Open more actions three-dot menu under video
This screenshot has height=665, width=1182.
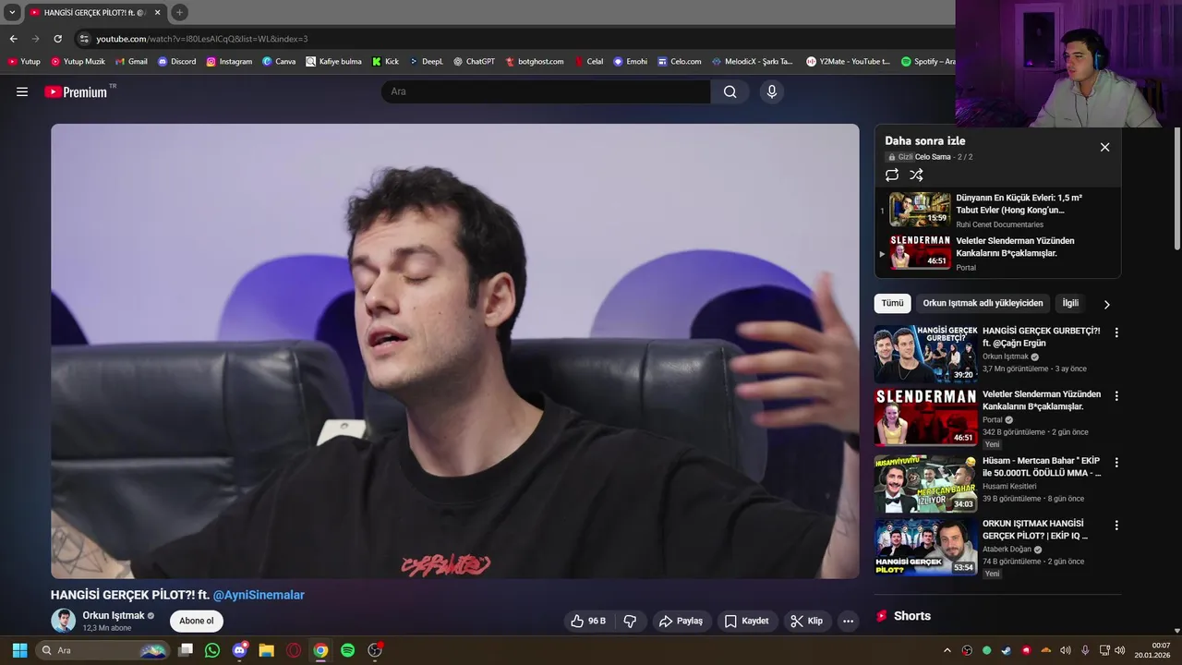(848, 621)
